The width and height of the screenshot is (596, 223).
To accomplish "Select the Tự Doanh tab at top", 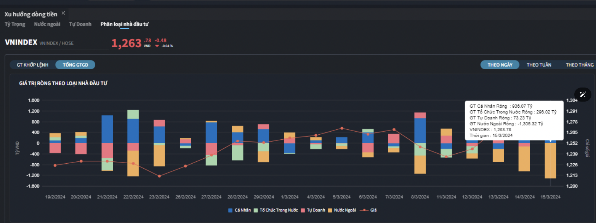I will point(80,24).
